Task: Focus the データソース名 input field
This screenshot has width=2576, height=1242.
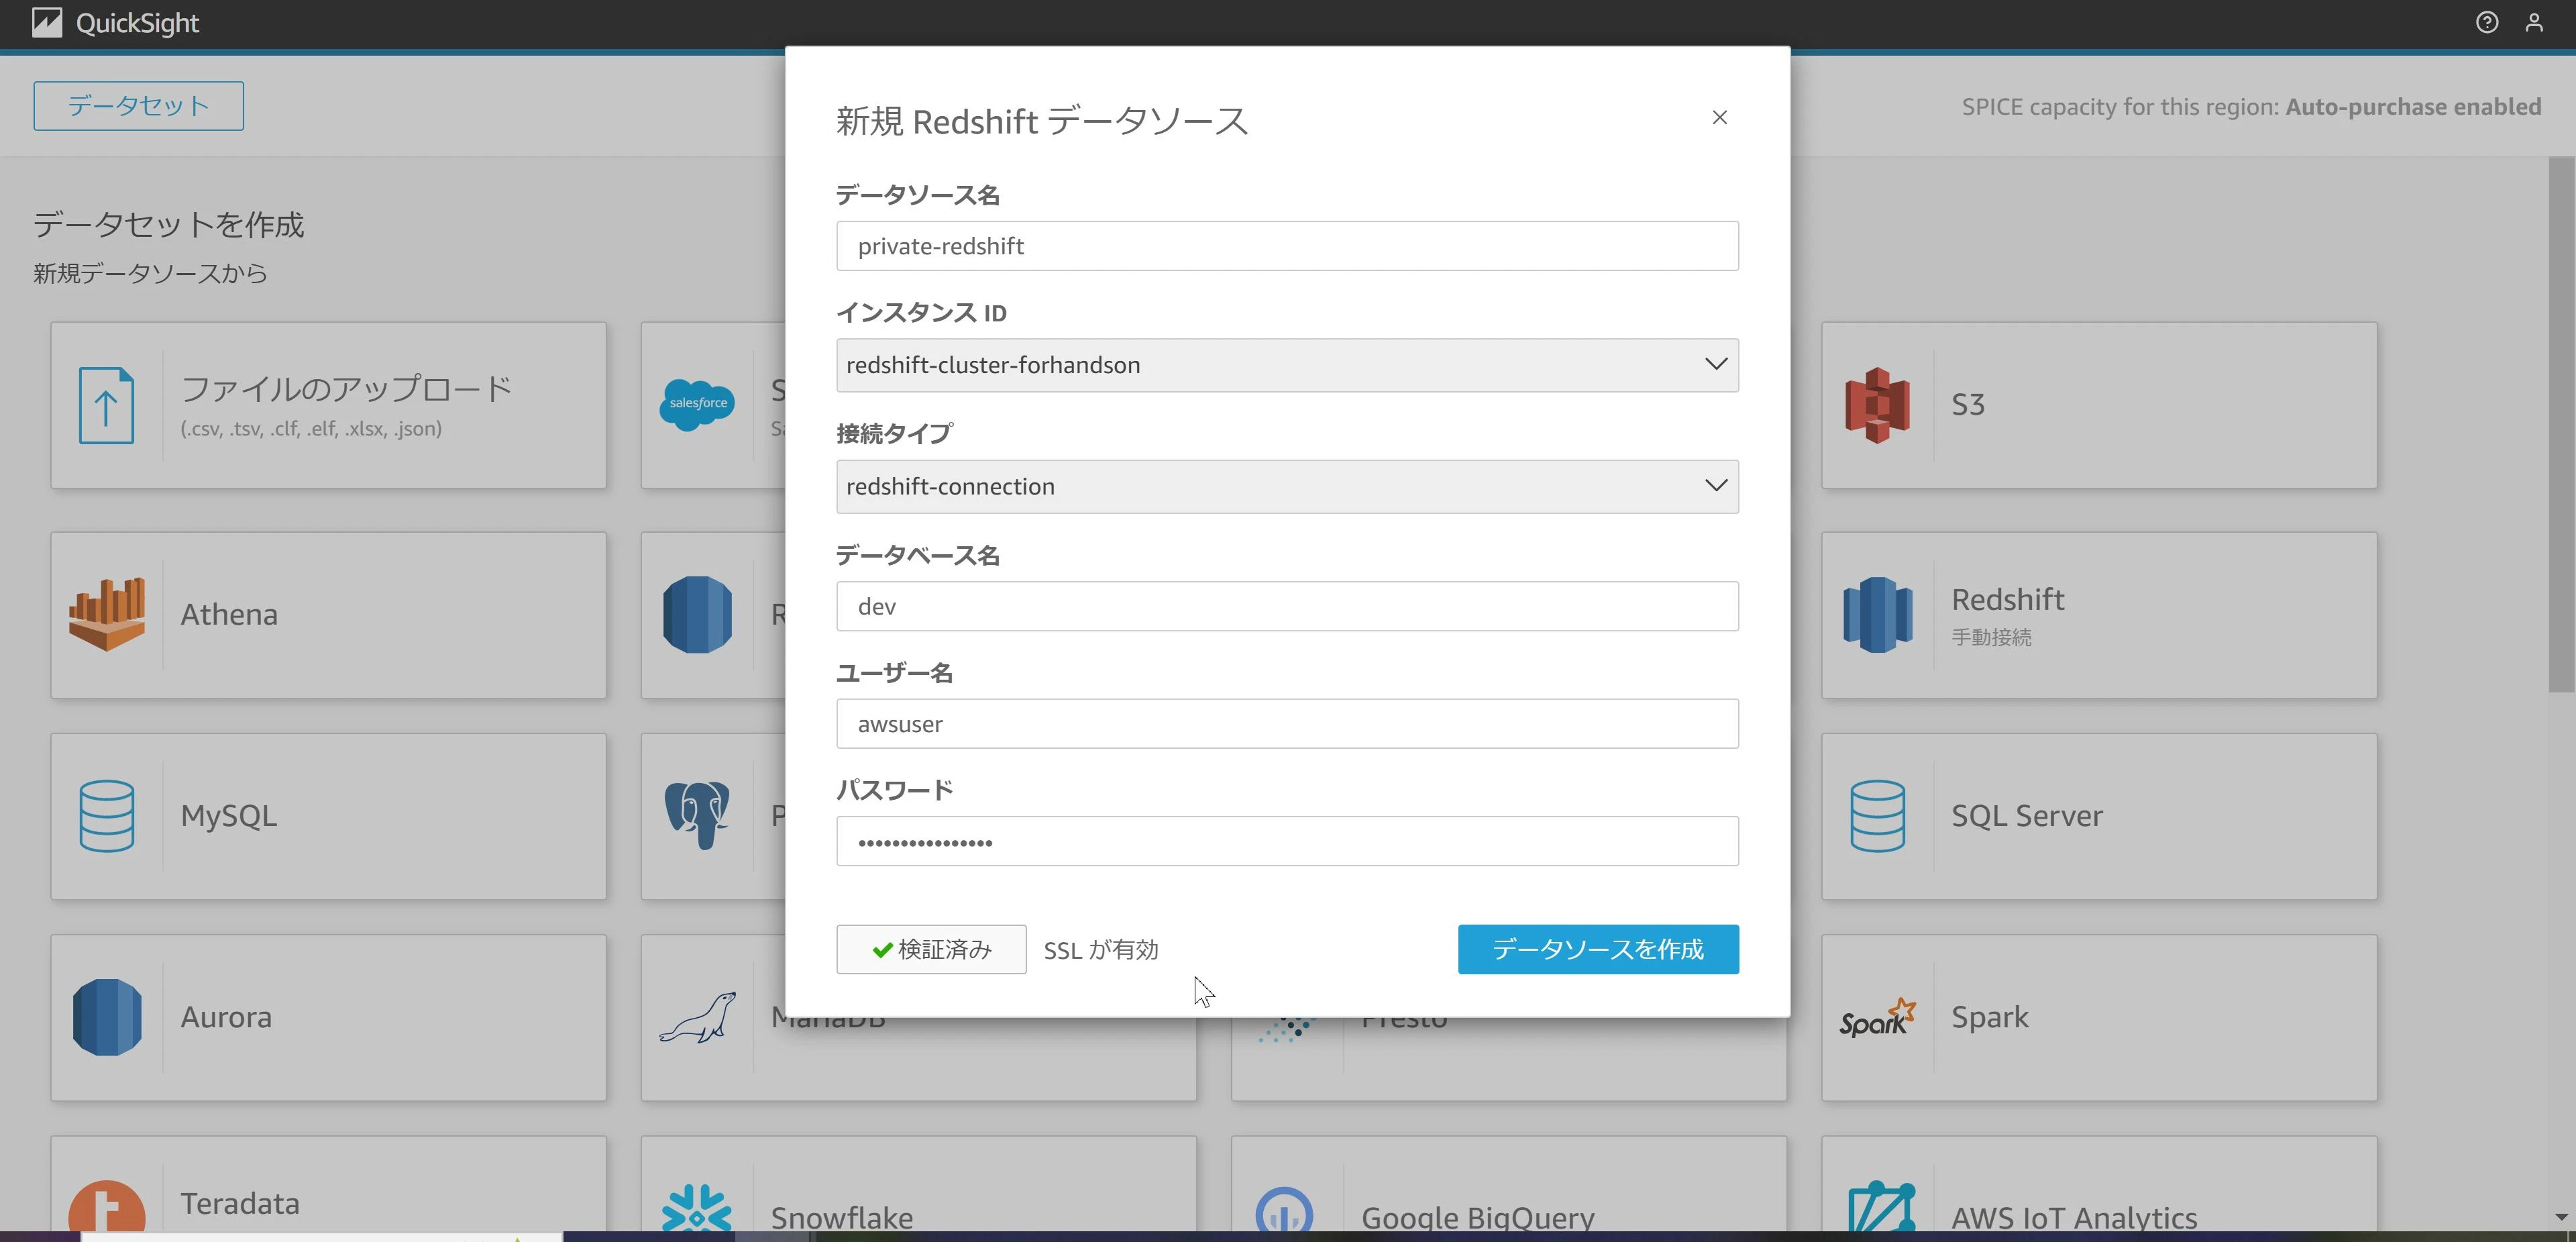Action: pyautogui.click(x=1287, y=246)
